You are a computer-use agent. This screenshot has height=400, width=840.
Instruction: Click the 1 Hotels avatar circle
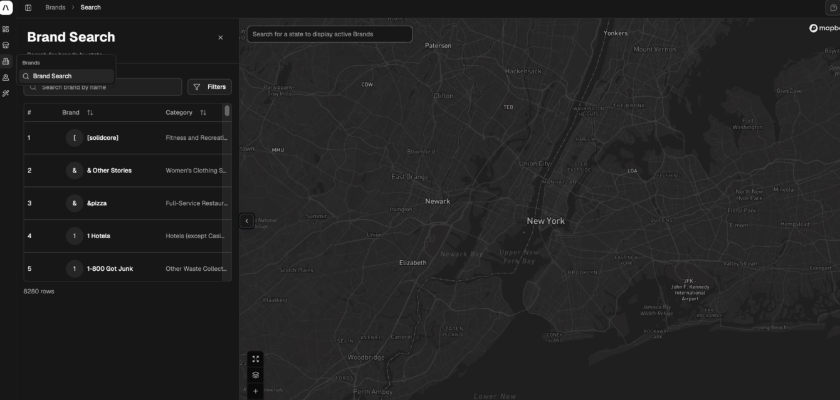click(x=75, y=236)
